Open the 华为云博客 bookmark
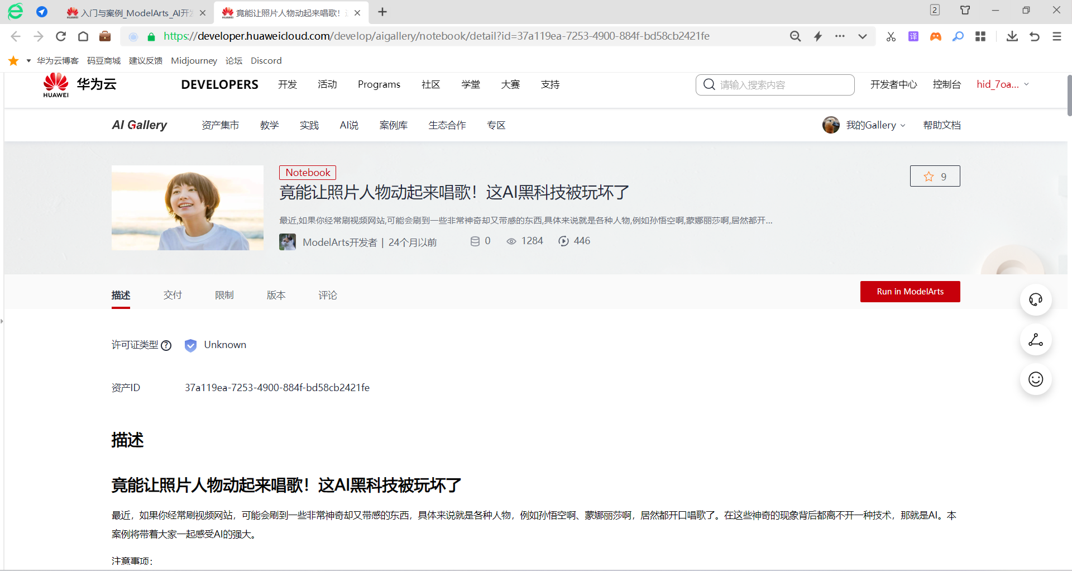Screen dimensions: 1072x571 58,61
